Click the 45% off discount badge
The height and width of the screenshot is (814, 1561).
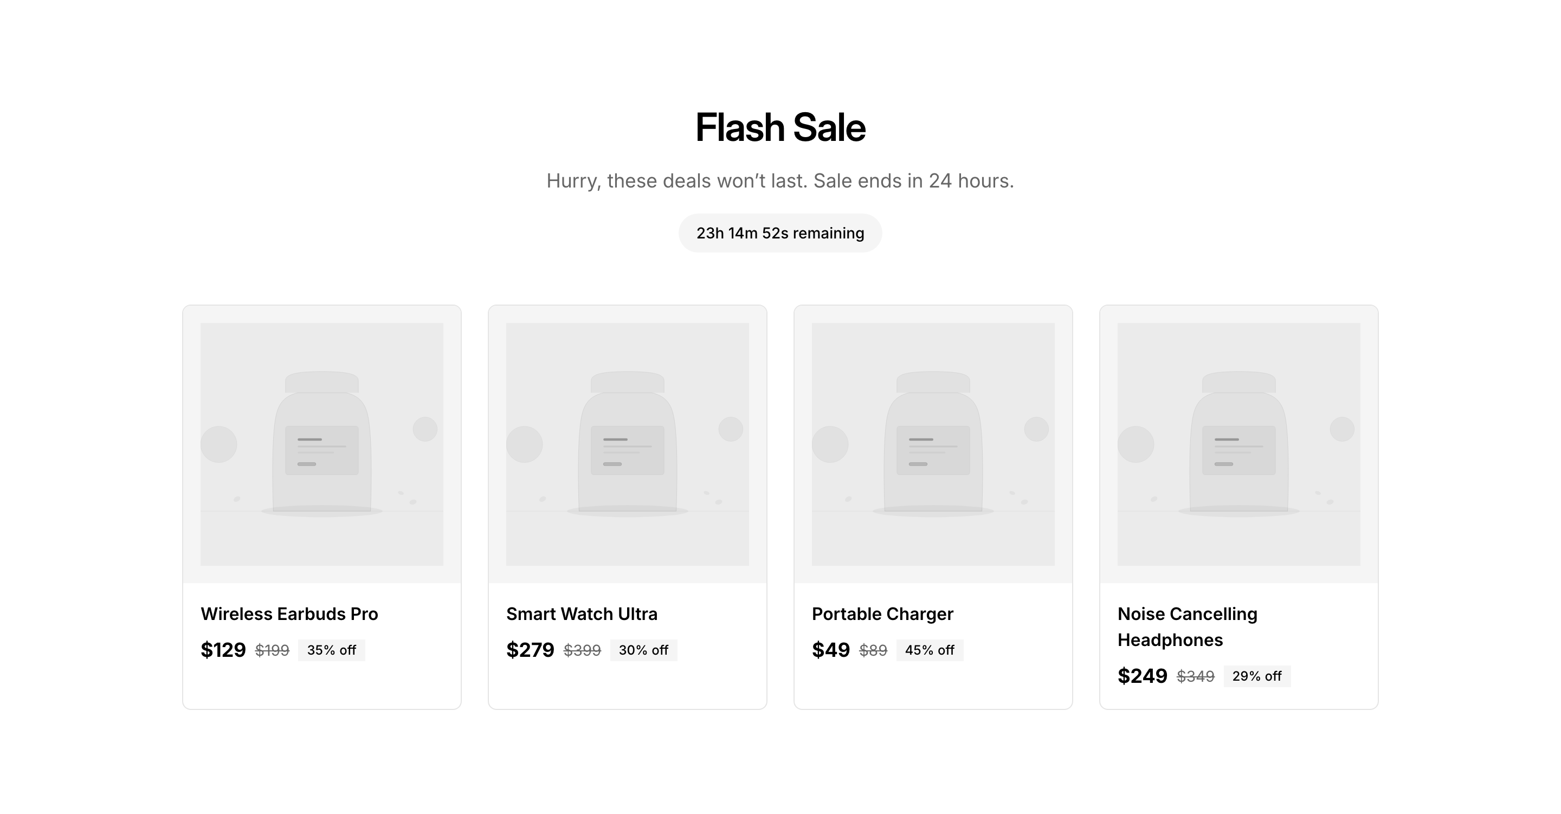(x=930, y=650)
